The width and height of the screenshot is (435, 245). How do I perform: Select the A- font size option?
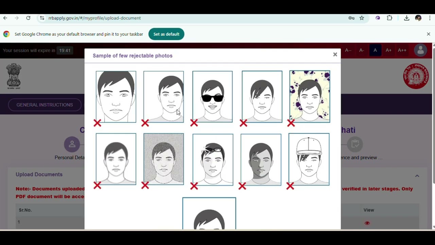[x=362, y=50]
